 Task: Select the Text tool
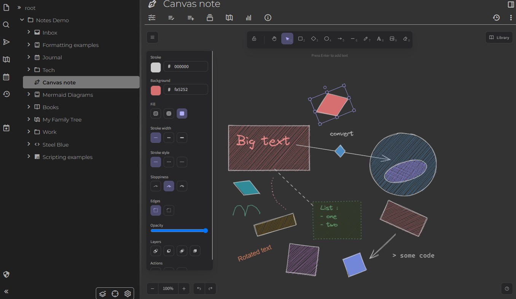coord(379,39)
